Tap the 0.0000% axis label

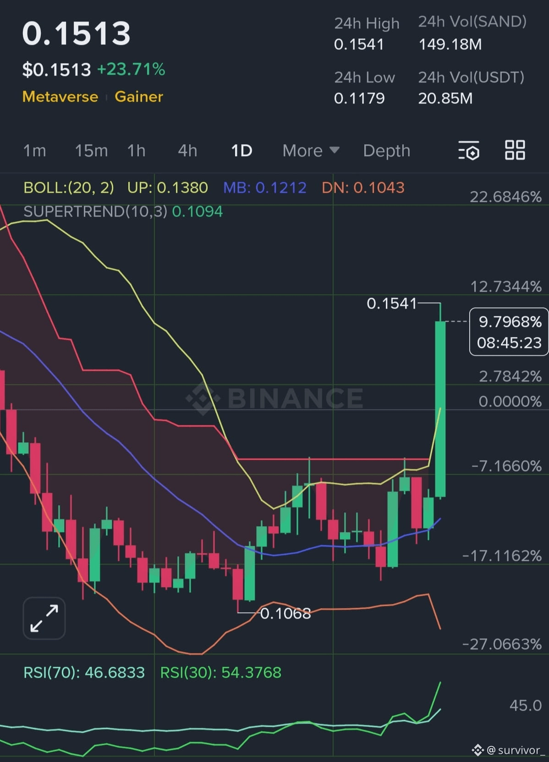click(510, 402)
